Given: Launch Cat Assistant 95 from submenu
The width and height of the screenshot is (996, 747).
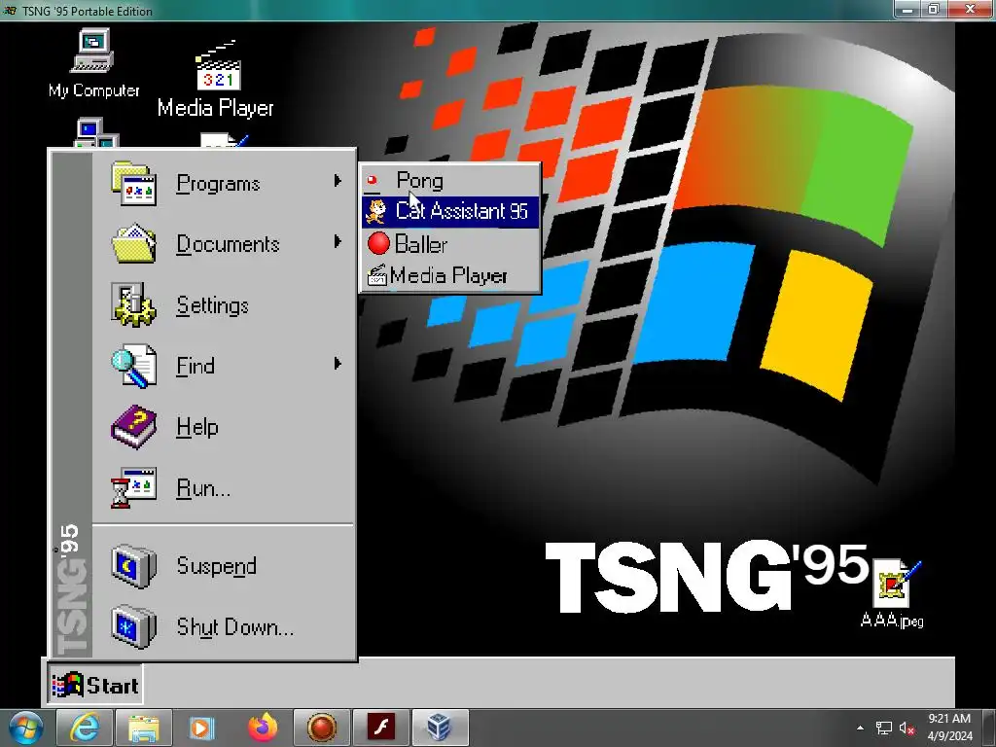Looking at the screenshot, I should pos(450,211).
